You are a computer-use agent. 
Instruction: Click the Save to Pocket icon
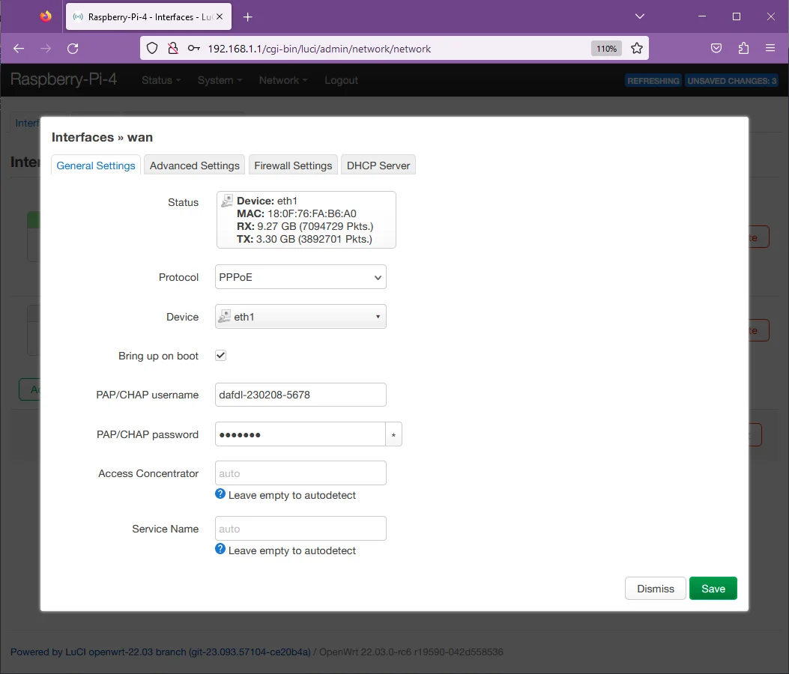tap(716, 49)
